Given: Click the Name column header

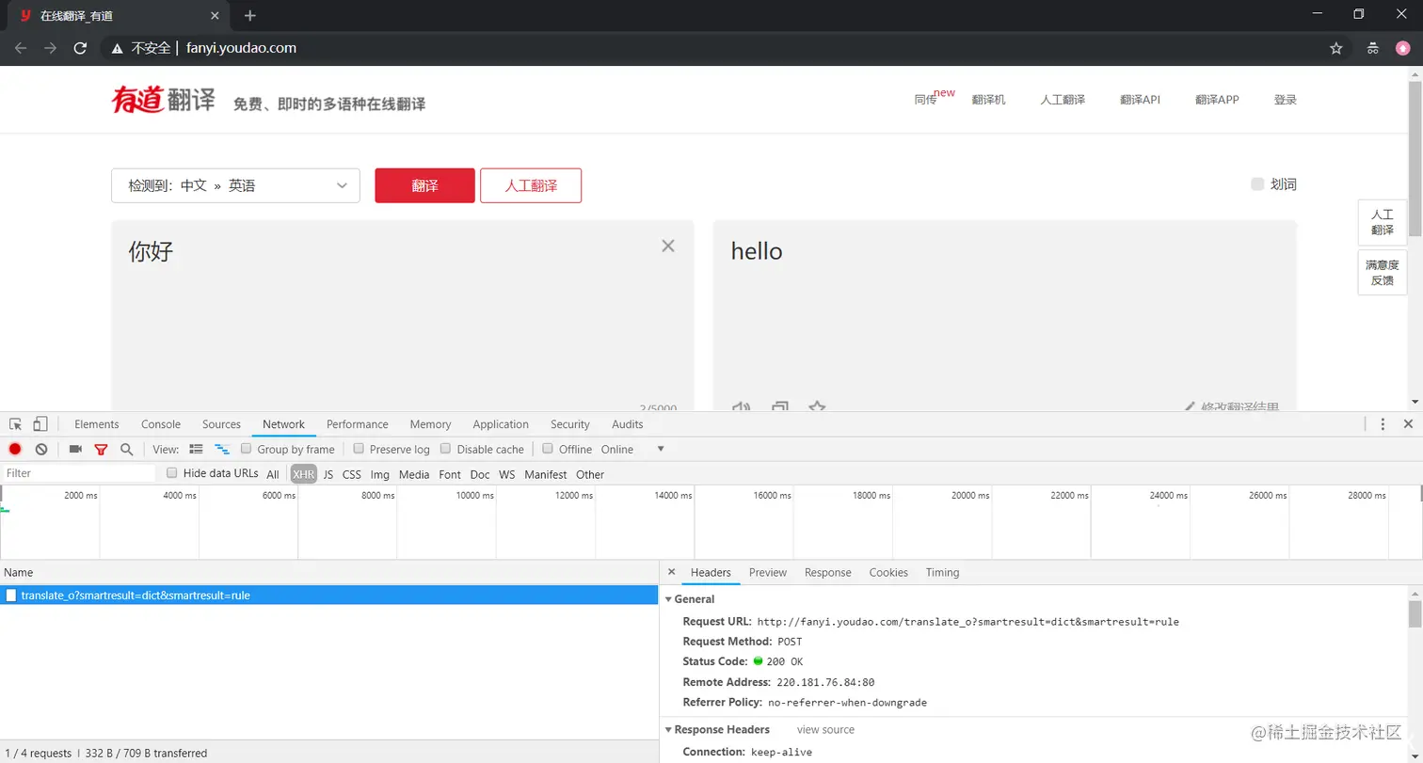Looking at the screenshot, I should 328,572.
